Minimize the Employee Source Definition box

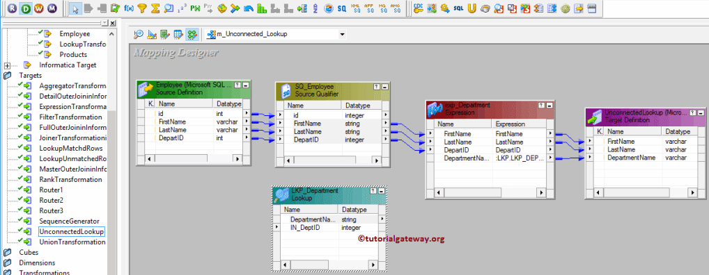pos(246,85)
